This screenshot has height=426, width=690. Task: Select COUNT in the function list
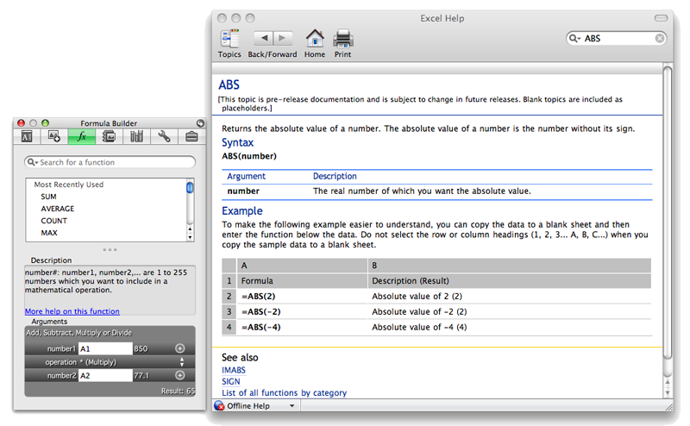[54, 221]
